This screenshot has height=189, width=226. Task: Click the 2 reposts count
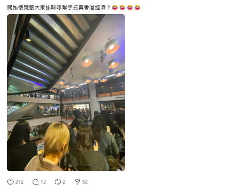(x=64, y=182)
